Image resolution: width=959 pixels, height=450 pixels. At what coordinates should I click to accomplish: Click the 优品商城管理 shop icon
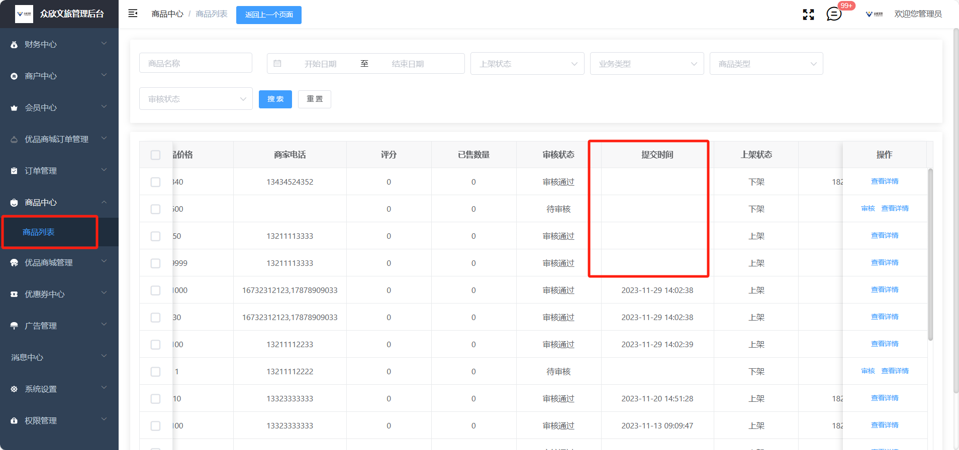click(x=14, y=263)
